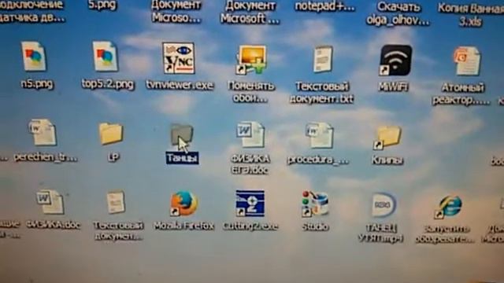Image resolution: width=504 pixels, height=283 pixels.
Task: Click the Документ Microsoft label
Action: [250, 13]
